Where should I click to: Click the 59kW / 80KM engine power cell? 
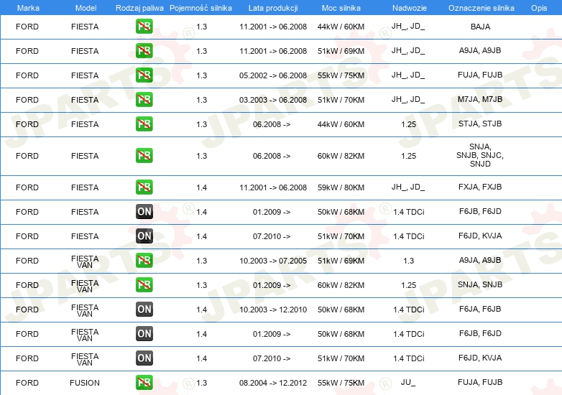point(341,187)
